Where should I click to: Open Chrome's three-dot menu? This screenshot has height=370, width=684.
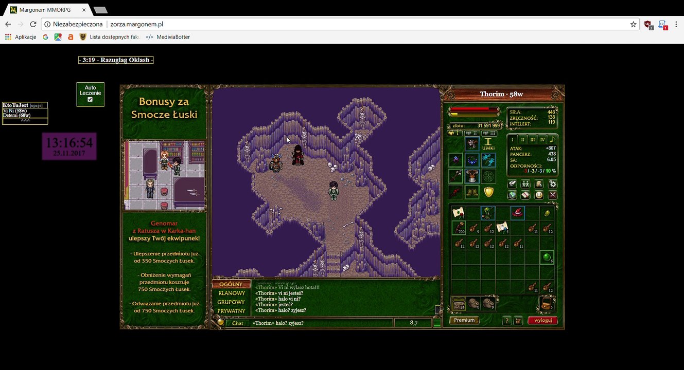click(676, 24)
